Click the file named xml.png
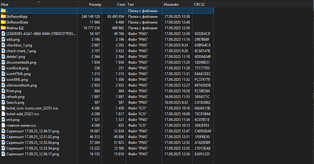This screenshot has height=164, width=314. pyautogui.click(x=13, y=119)
